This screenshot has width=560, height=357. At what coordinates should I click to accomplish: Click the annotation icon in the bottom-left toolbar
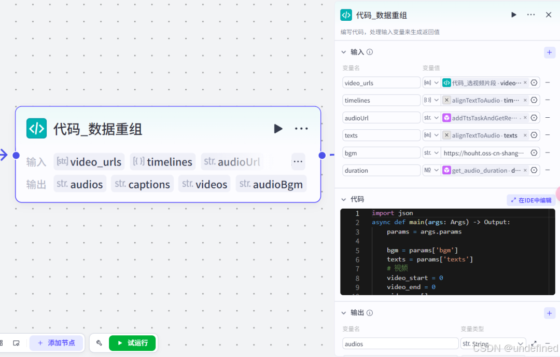(17, 343)
